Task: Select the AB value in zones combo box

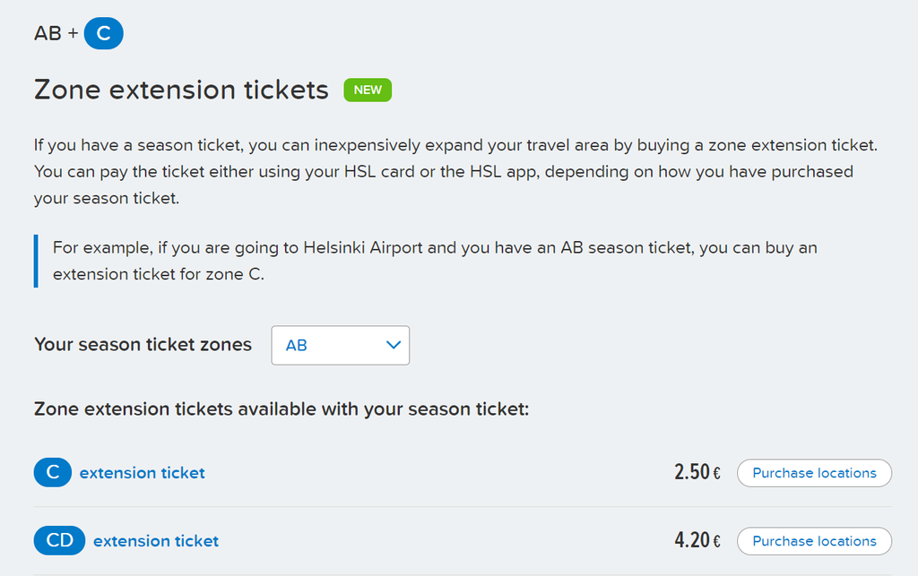Action: coord(296,346)
